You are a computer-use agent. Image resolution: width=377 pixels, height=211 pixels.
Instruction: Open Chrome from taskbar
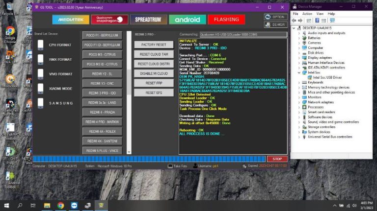coord(60,206)
